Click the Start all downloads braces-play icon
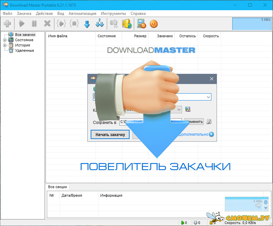Screen dimensions: 273x226 pyautogui.click(x=61, y=23)
